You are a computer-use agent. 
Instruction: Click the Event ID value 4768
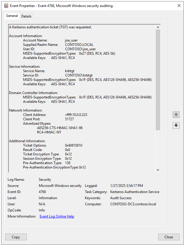click(x=42, y=192)
